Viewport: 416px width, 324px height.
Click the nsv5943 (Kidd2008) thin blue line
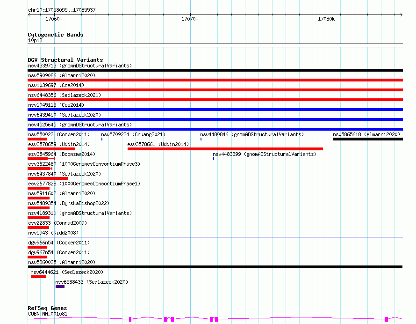pyautogui.click(x=215, y=237)
